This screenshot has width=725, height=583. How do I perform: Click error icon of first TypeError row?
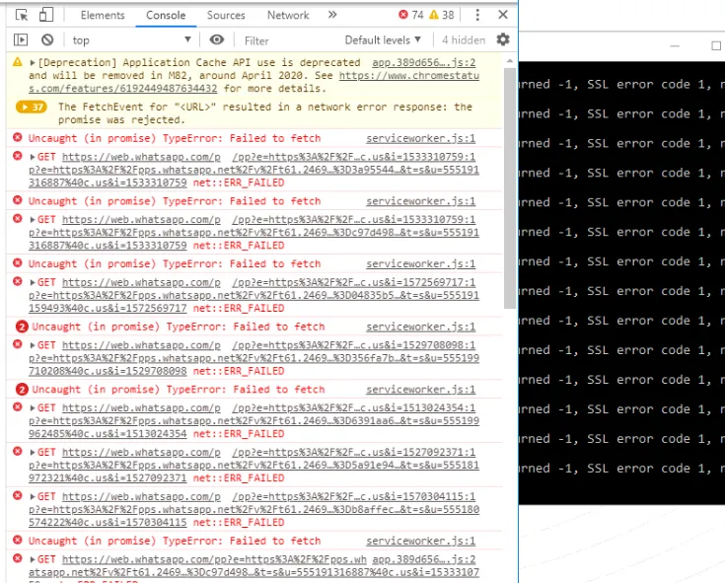pos(18,137)
